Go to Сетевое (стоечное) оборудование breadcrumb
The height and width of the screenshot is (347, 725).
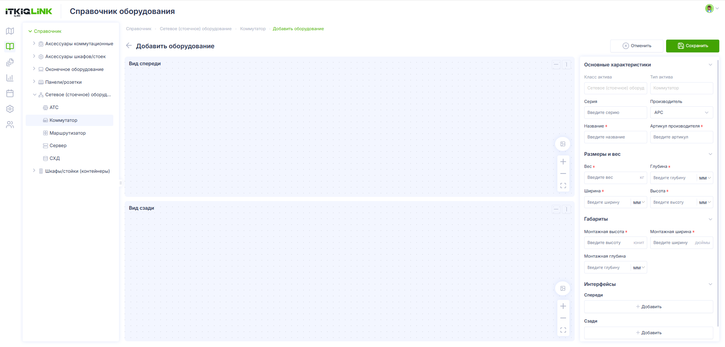click(x=196, y=29)
